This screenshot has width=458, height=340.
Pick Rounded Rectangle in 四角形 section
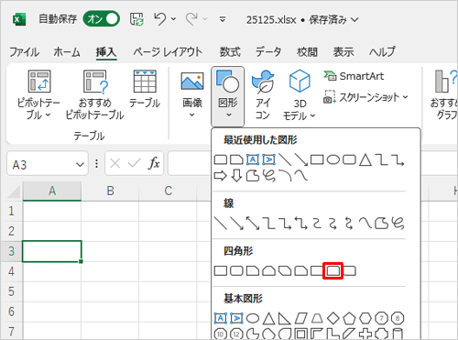236,271
